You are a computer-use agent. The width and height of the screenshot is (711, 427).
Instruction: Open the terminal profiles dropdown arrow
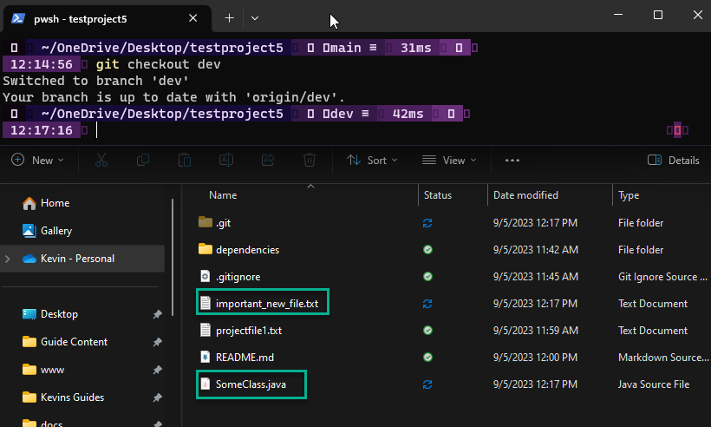point(255,18)
